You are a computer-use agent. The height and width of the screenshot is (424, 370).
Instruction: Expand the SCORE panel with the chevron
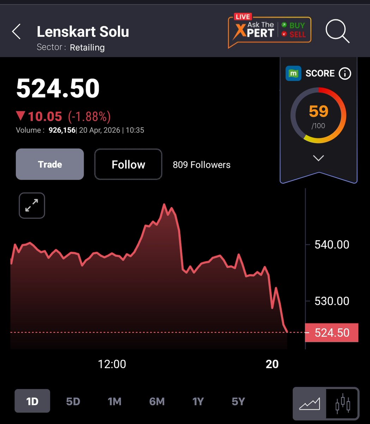click(318, 158)
